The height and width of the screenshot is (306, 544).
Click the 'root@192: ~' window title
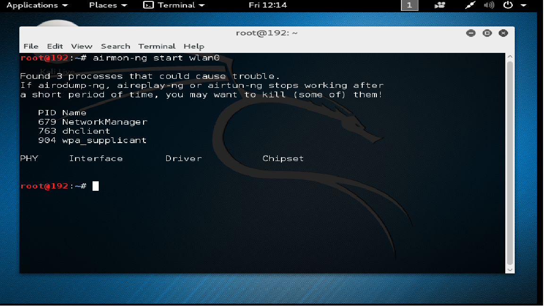coord(267,33)
